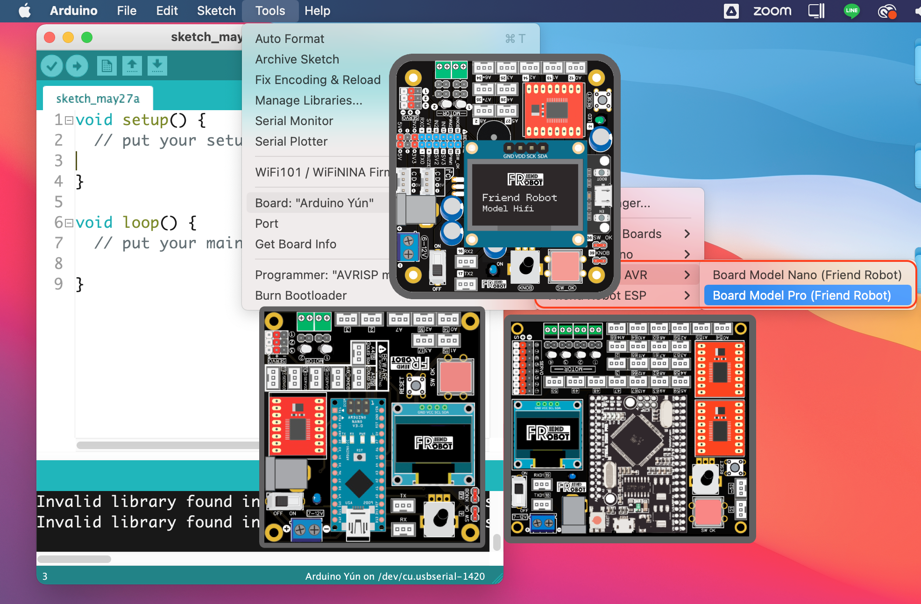Screen dimensions: 921x604
Task: Click the Friend Robot Hifi board image
Action: click(x=505, y=176)
